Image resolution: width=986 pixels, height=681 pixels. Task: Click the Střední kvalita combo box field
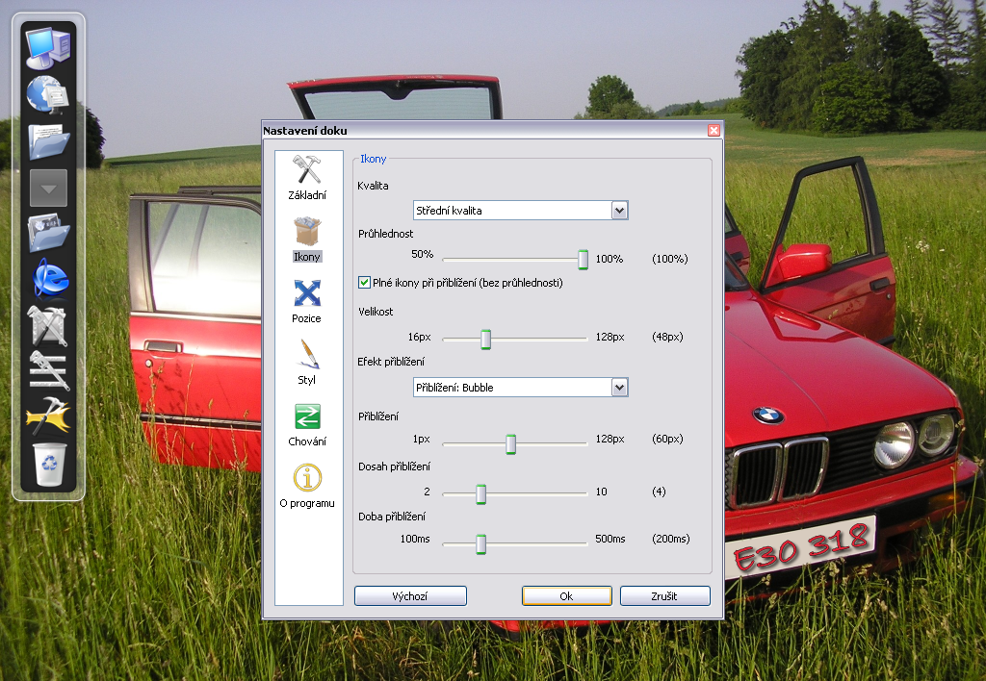click(521, 211)
